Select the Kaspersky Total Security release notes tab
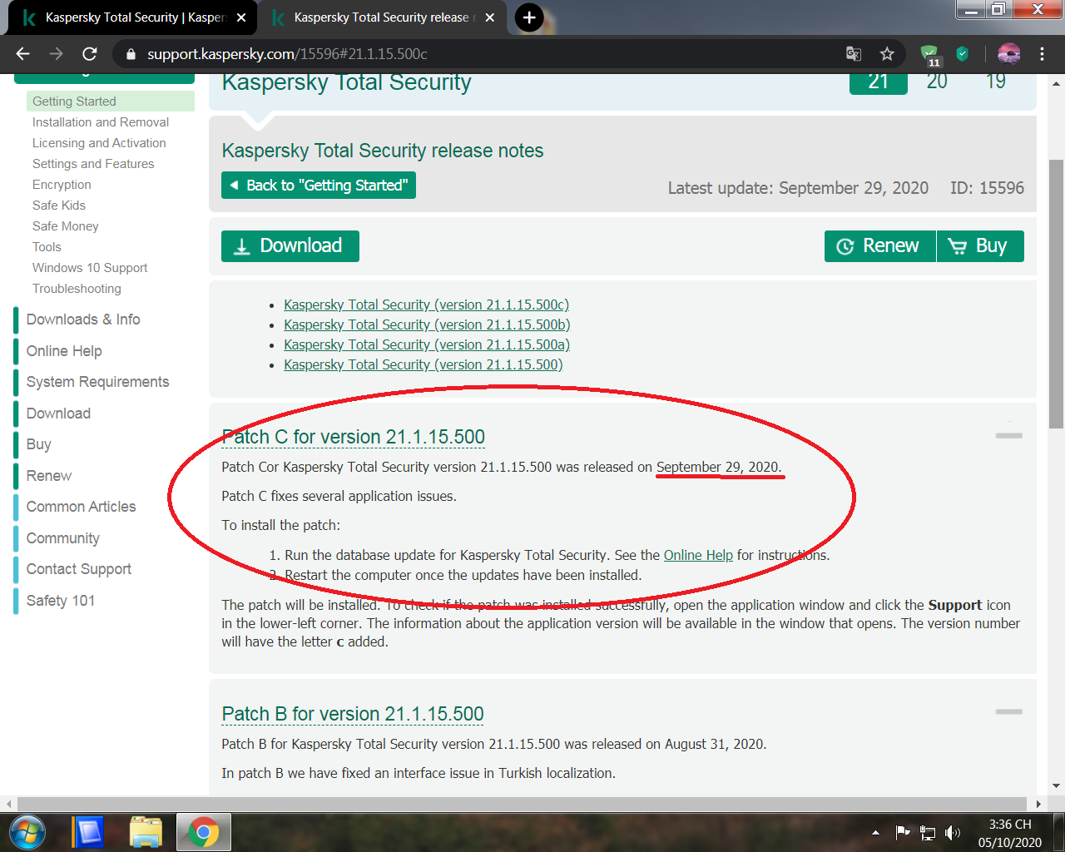The width and height of the screenshot is (1065, 852). (x=382, y=17)
